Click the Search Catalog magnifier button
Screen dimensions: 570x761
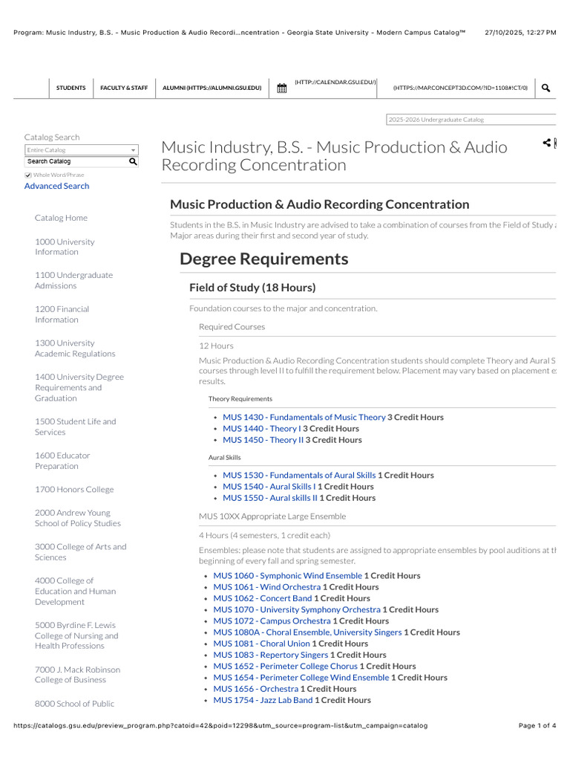133,161
